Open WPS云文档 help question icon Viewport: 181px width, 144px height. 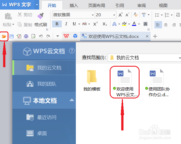tap(72, 51)
